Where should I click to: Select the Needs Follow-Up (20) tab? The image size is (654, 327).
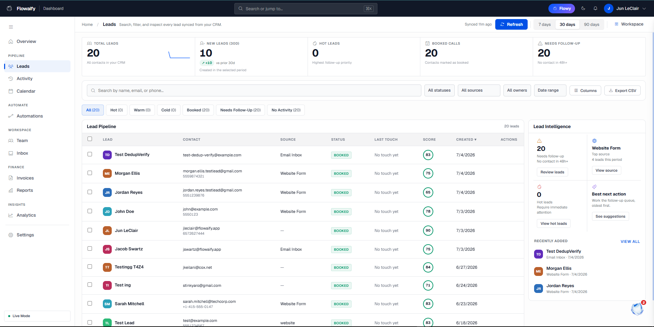tap(240, 110)
